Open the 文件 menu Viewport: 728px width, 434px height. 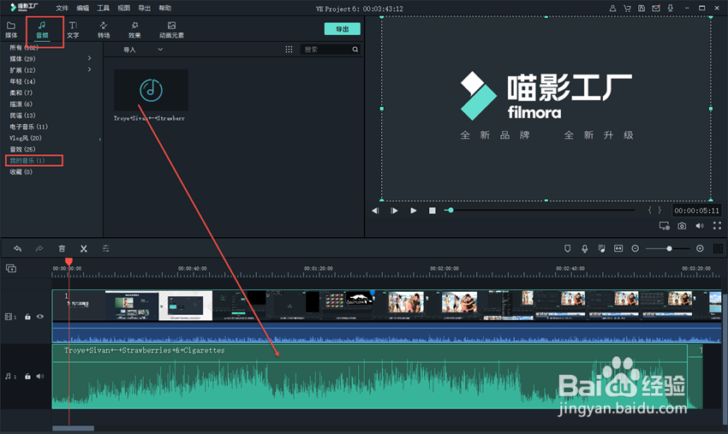62,9
